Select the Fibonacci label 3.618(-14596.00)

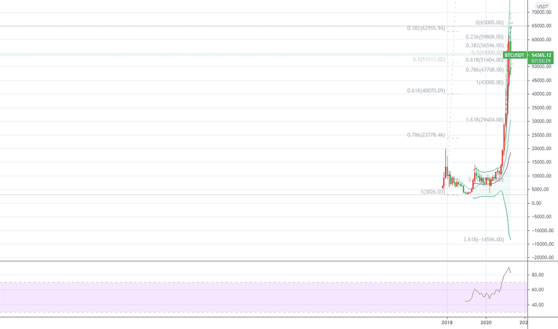484,239
